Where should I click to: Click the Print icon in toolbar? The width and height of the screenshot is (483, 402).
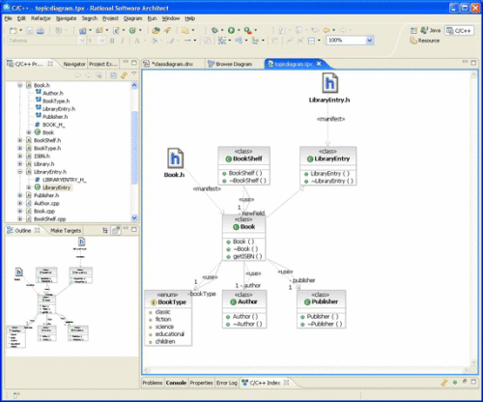coord(41,31)
